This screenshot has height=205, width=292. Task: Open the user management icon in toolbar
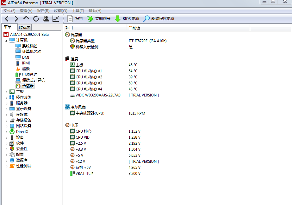point(46,19)
